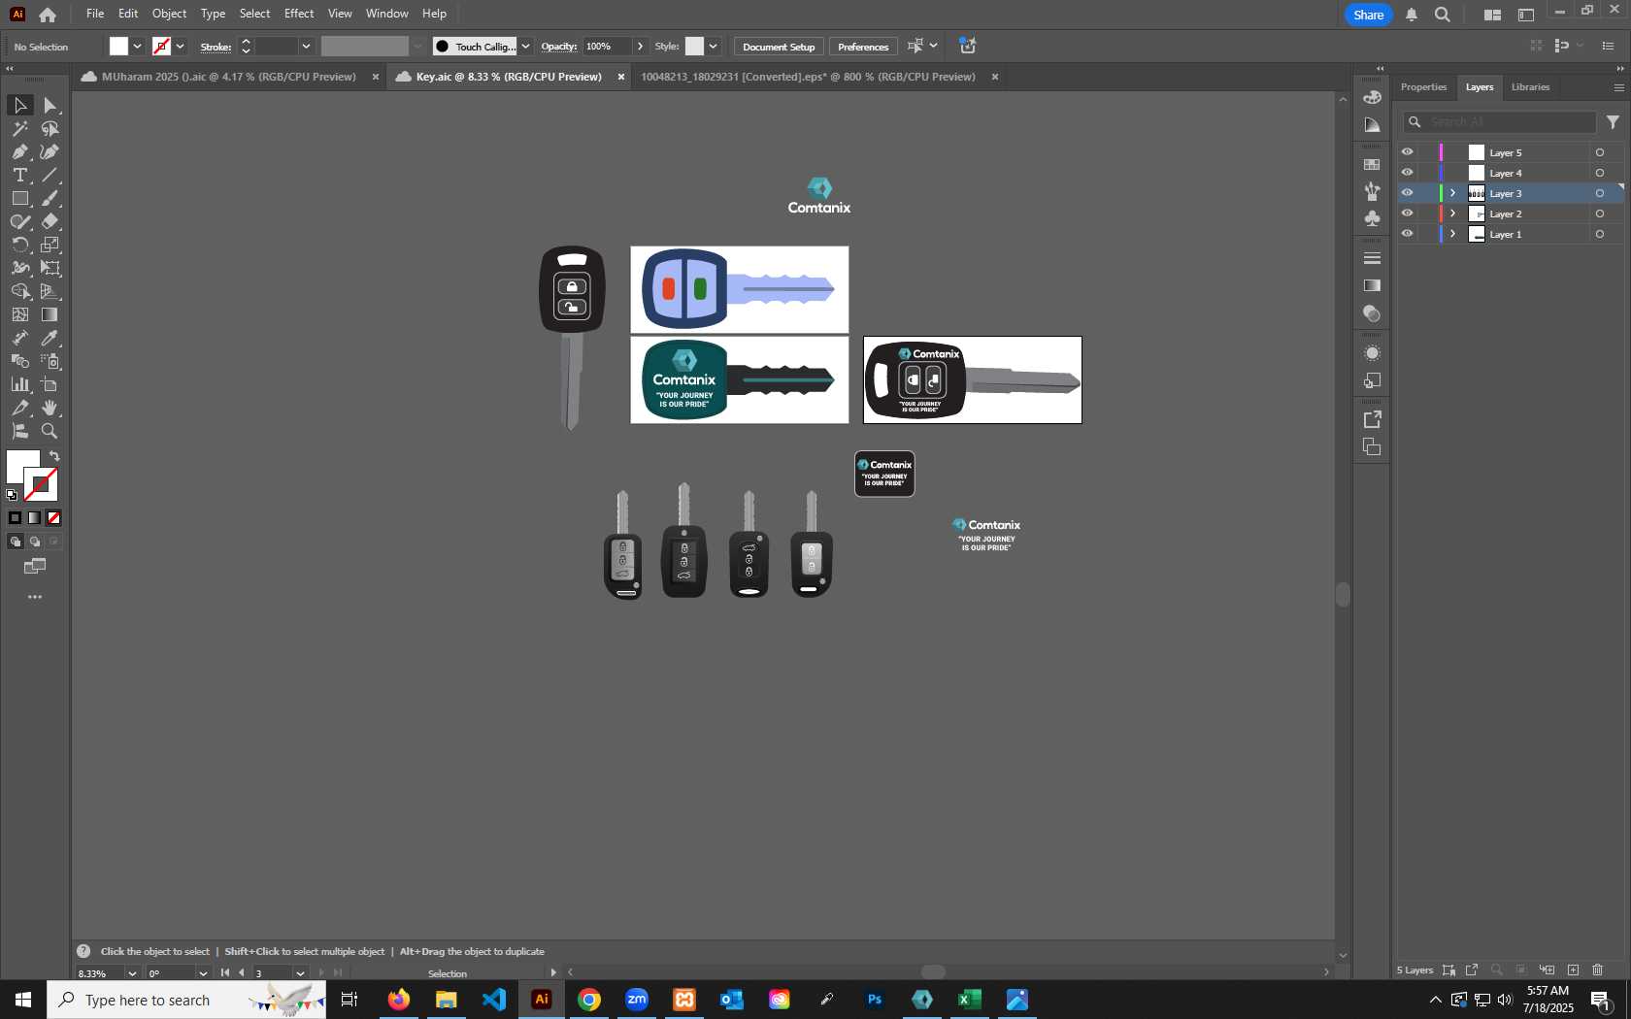The image size is (1631, 1019).
Task: Select the Zoom tool
Action: coord(50,431)
